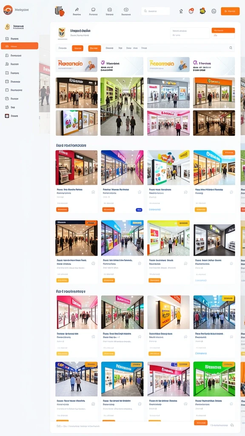This screenshot has width=245, height=436.
Task: Click the yellow button on the teal-signed store card
Action: [x=201, y=209]
